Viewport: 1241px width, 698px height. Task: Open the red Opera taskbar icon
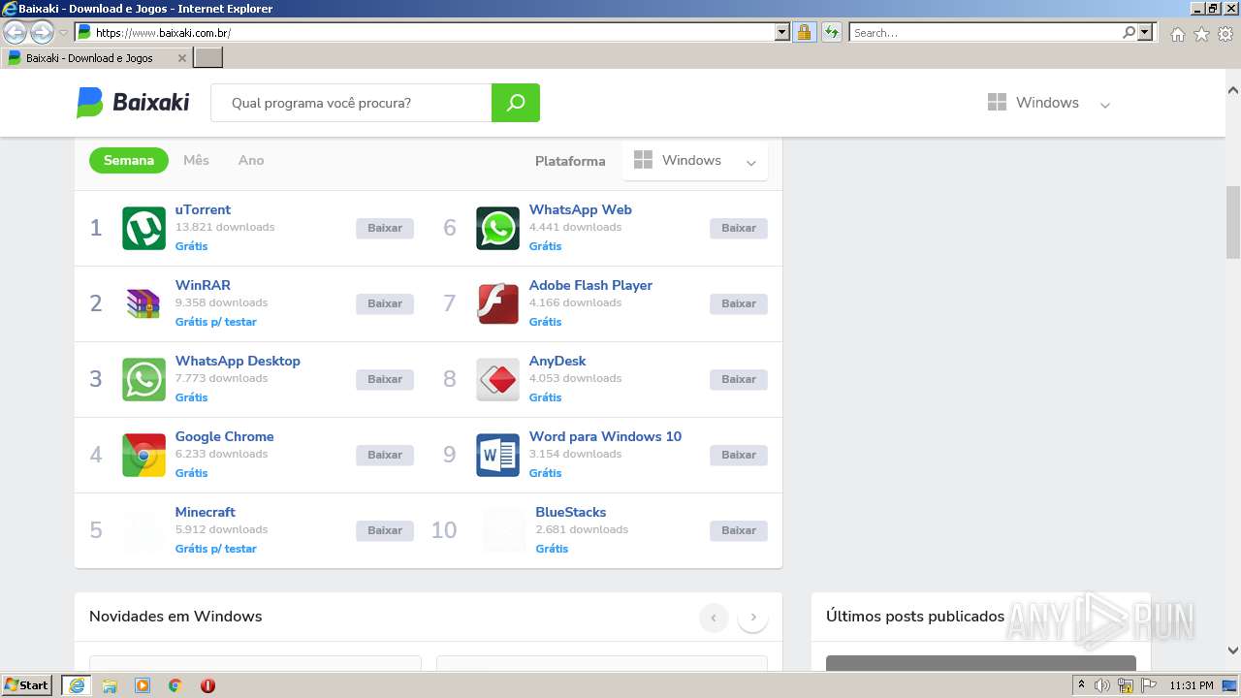(x=207, y=685)
